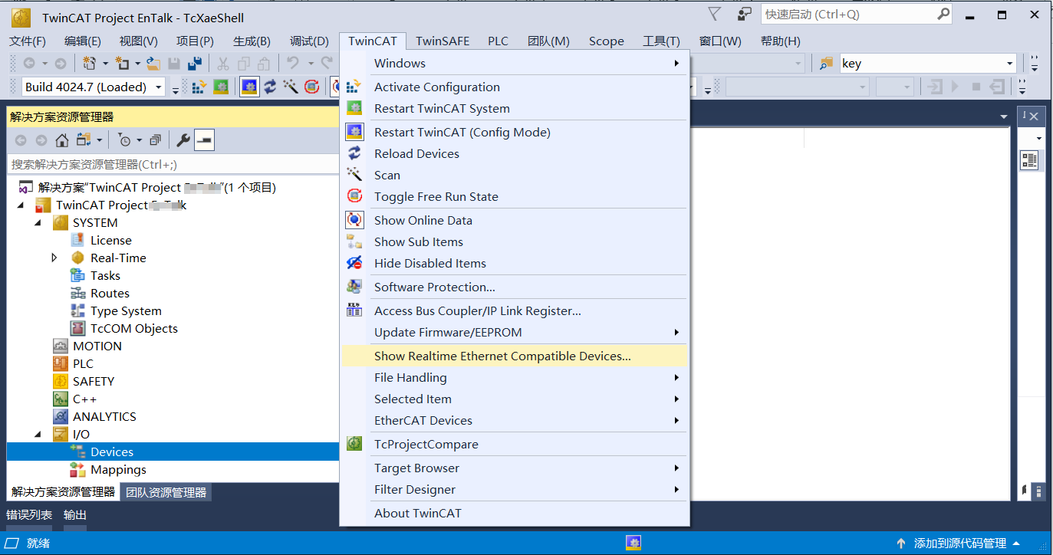
Task: Click the Home icon in Solution Explorer toolbar
Action: coord(62,140)
